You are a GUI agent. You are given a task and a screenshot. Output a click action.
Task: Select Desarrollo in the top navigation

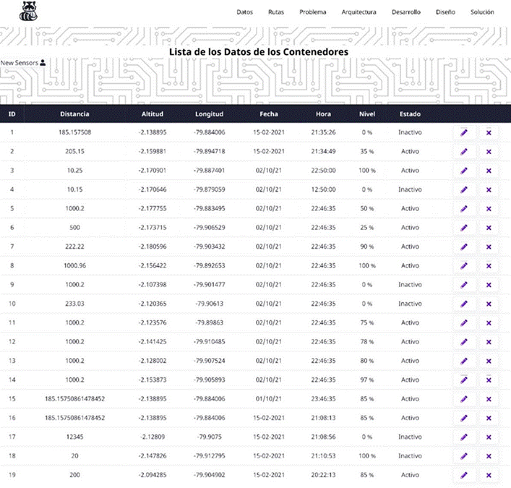click(x=406, y=12)
